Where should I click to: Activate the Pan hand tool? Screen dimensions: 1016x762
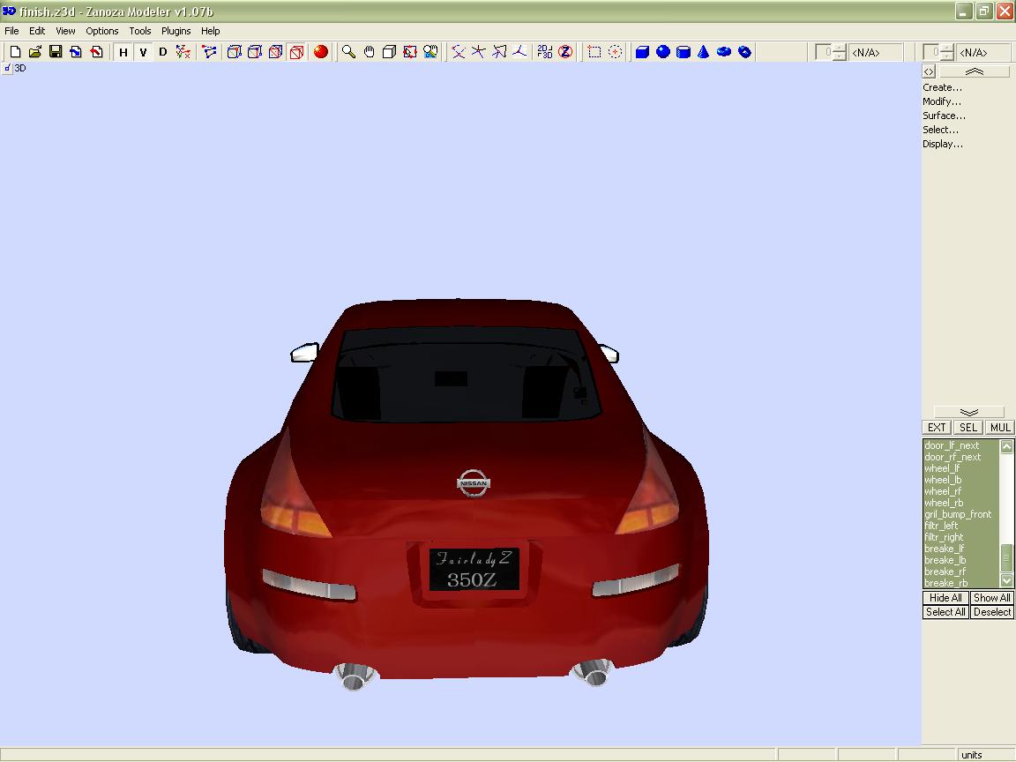pos(369,52)
